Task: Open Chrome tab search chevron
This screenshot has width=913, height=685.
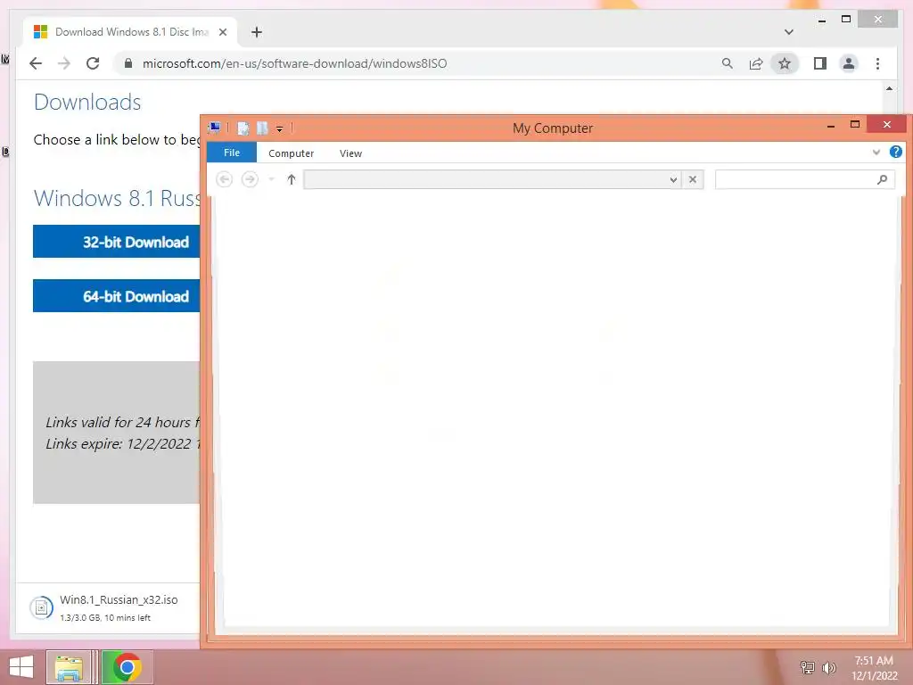Action: [x=789, y=32]
